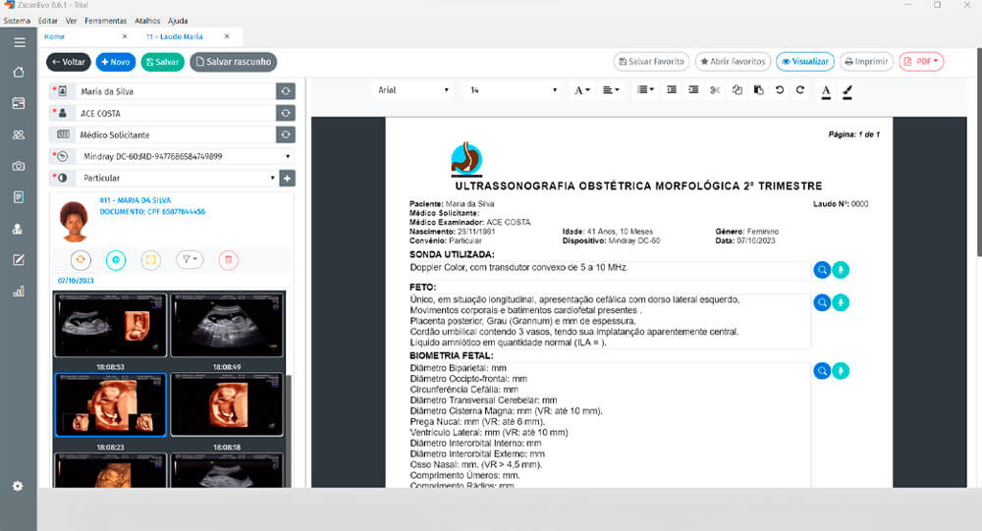Screen dimensions: 982x531
Task: Create new report with Novo button
Action: coord(115,62)
